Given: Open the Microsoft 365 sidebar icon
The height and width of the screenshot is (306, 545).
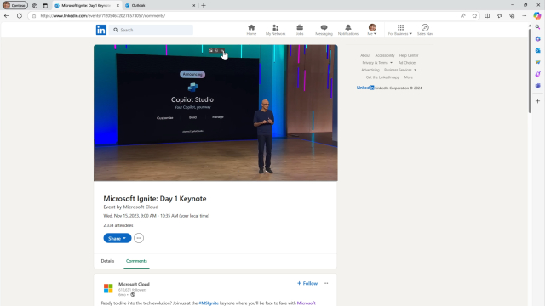Looking at the screenshot, I should [537, 39].
